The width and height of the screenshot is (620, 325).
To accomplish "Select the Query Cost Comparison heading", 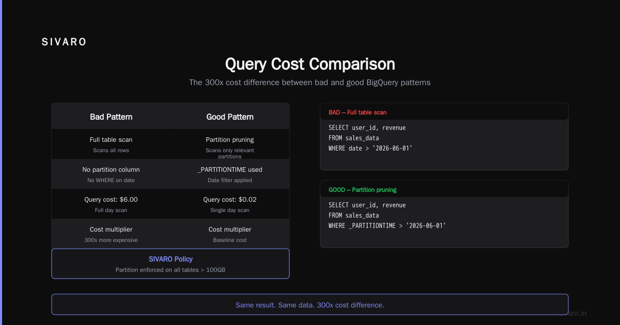I will click(x=310, y=64).
